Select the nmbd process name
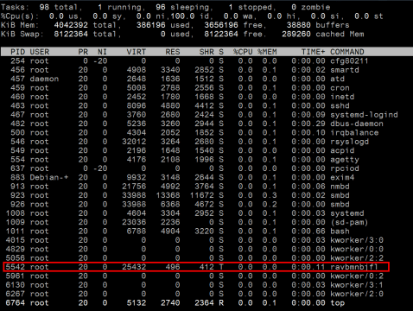The width and height of the screenshot is (413, 311). point(340,187)
